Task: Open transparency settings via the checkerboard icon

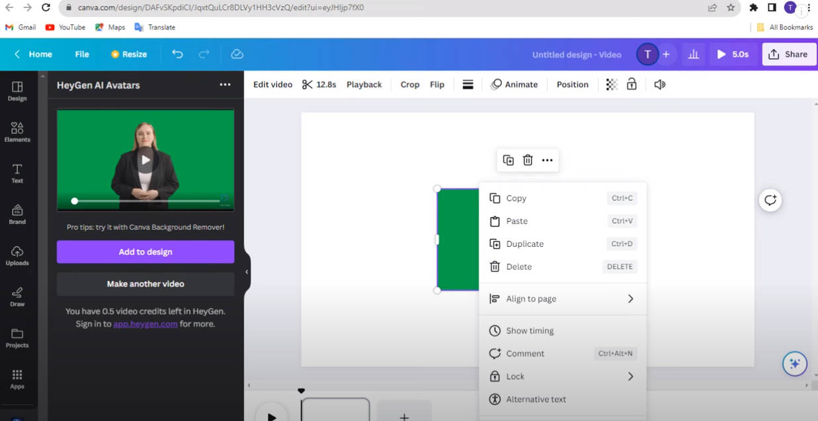Action: (x=612, y=84)
